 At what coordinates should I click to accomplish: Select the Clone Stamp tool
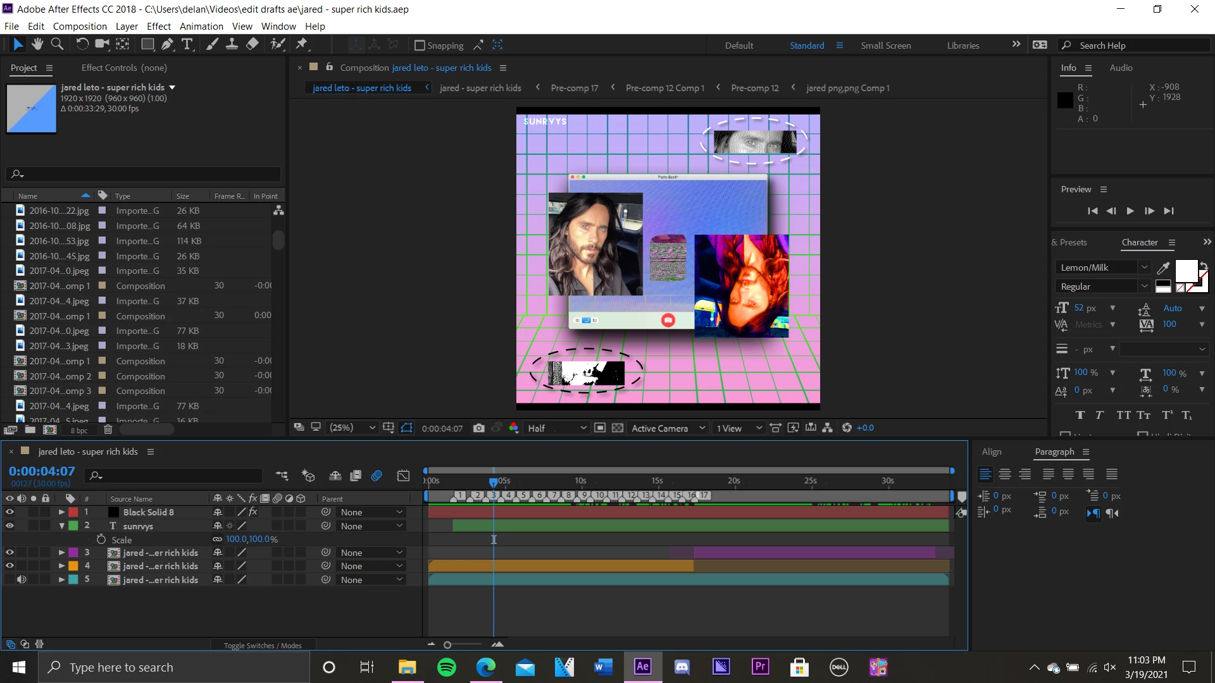[x=232, y=44]
